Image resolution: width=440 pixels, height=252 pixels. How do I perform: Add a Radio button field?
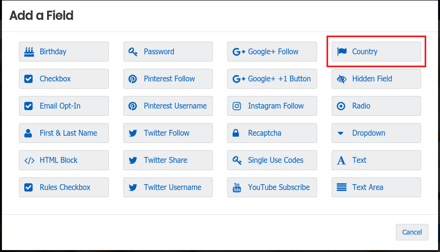point(376,106)
